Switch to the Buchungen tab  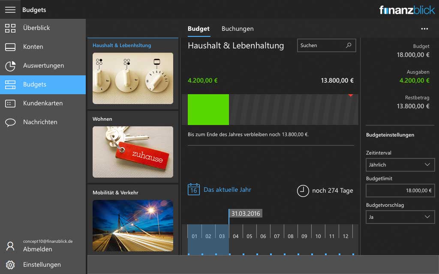(238, 29)
